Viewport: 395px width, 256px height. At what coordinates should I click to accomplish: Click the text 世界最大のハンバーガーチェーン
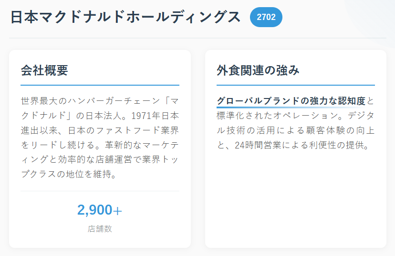pyautogui.click(x=89, y=101)
